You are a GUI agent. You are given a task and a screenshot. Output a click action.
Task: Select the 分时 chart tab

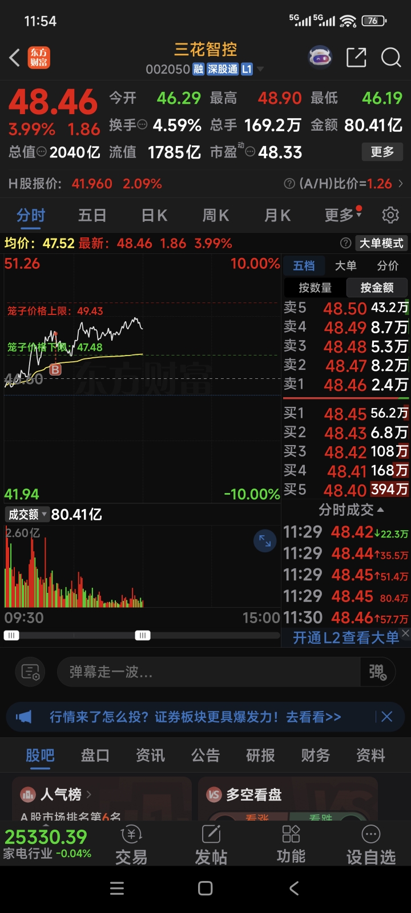click(31, 215)
